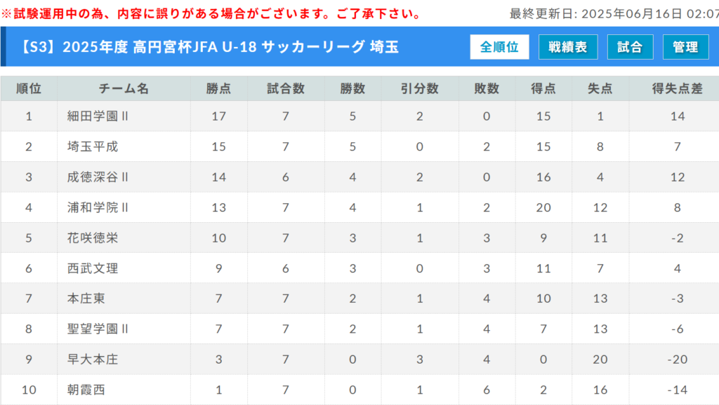The image size is (719, 405).
Task: Click the 勝点 column header
Action: (x=219, y=88)
